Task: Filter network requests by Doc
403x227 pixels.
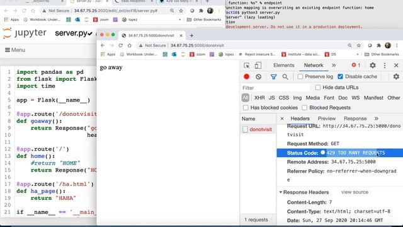Action: [x=343, y=98]
